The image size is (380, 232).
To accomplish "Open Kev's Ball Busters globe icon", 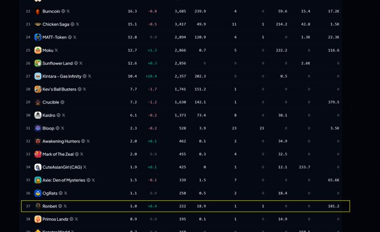I will pos(79,89).
